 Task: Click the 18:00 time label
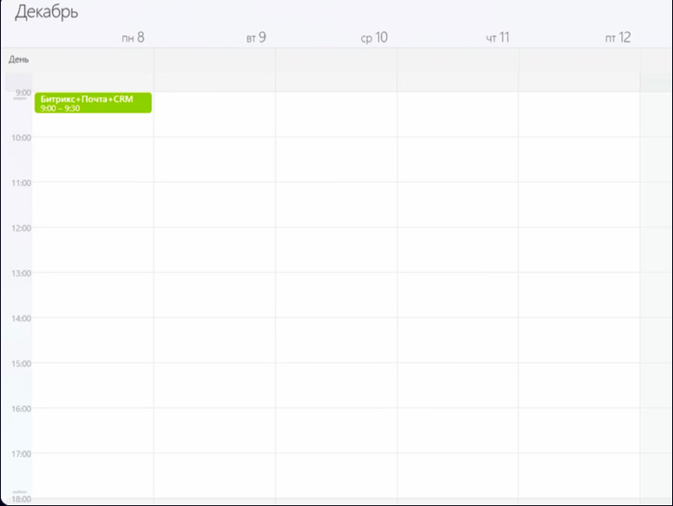(21, 499)
